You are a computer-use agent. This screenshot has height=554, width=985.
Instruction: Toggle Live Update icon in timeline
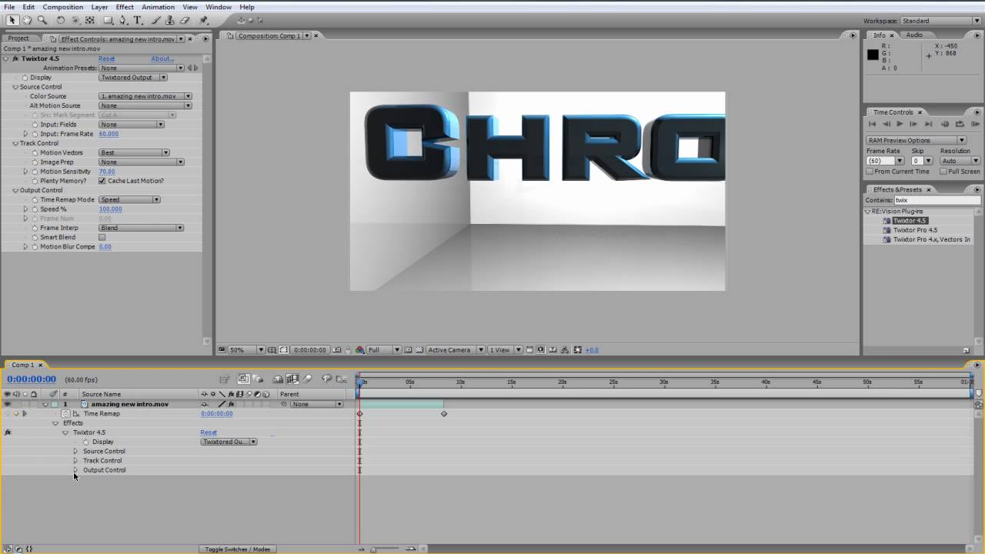click(243, 379)
